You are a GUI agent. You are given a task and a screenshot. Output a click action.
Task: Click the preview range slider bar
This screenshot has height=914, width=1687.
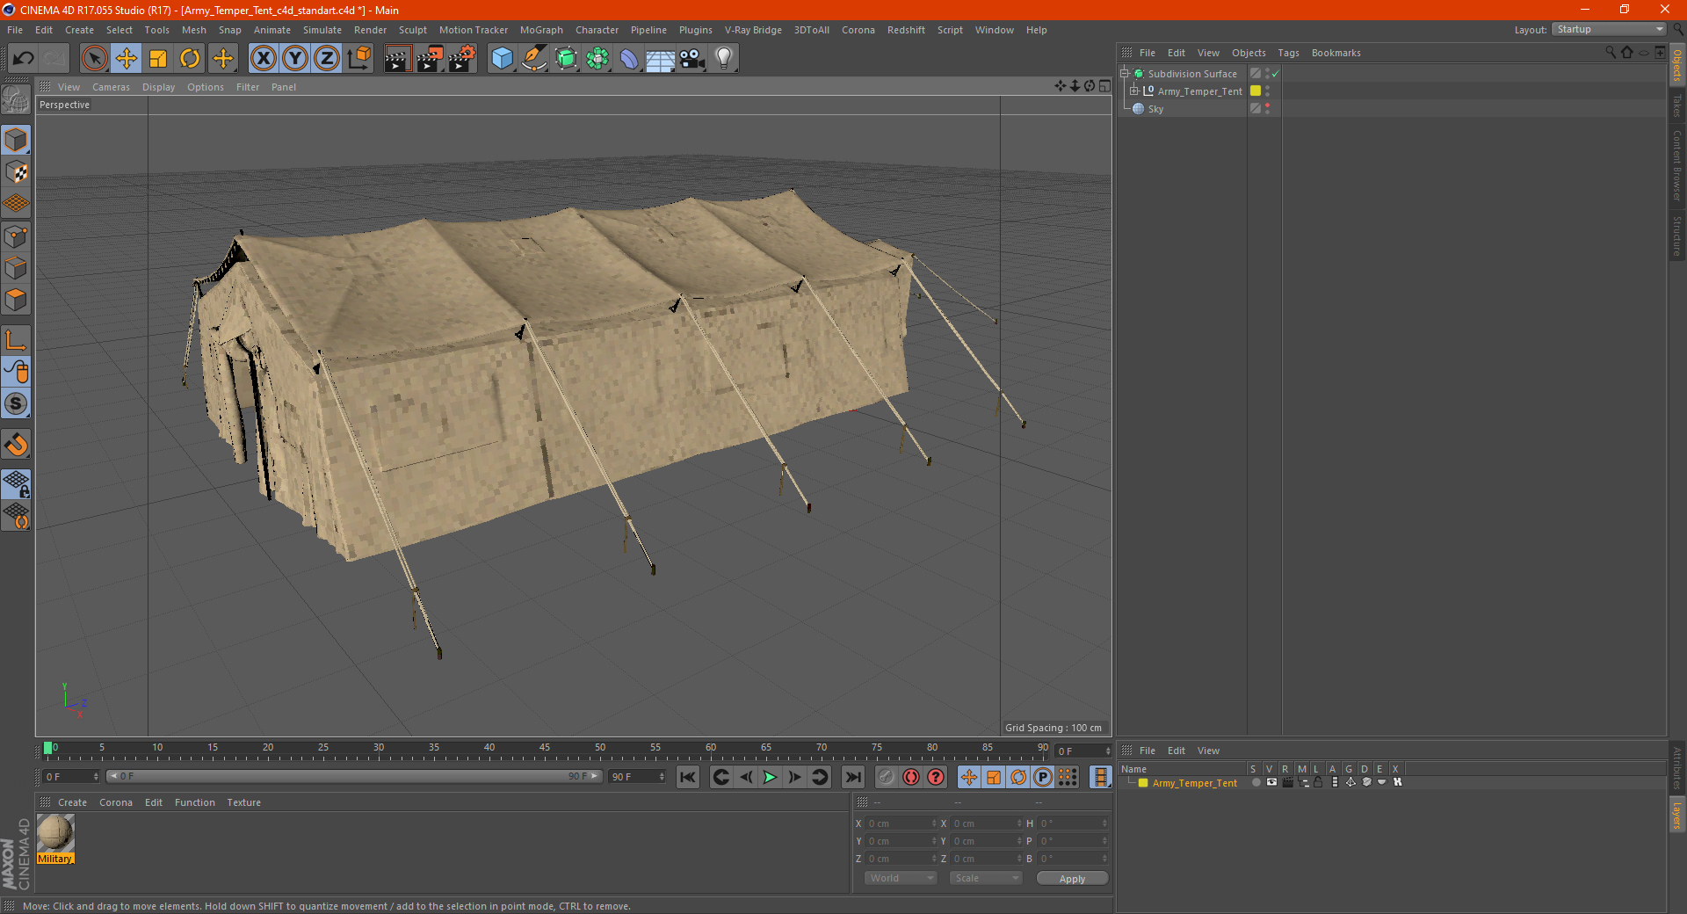click(353, 776)
